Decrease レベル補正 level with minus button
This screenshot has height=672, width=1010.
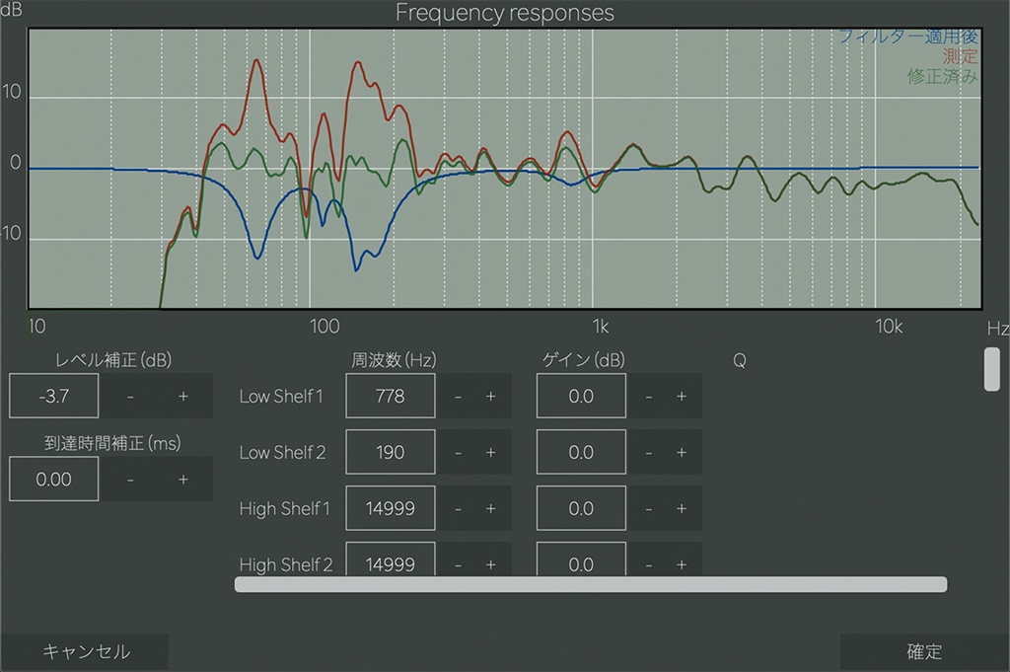tap(130, 396)
